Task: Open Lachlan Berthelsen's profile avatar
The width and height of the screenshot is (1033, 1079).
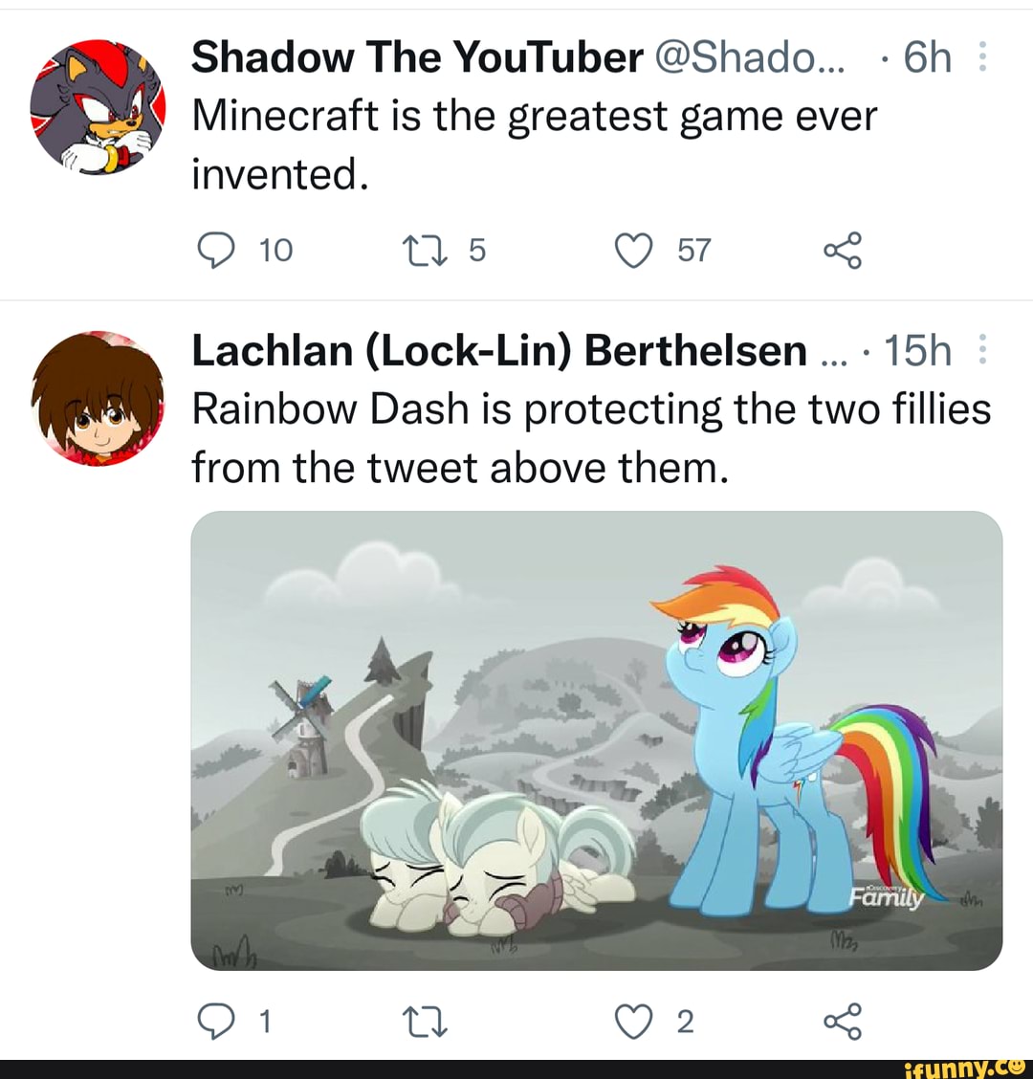Action: [98, 400]
